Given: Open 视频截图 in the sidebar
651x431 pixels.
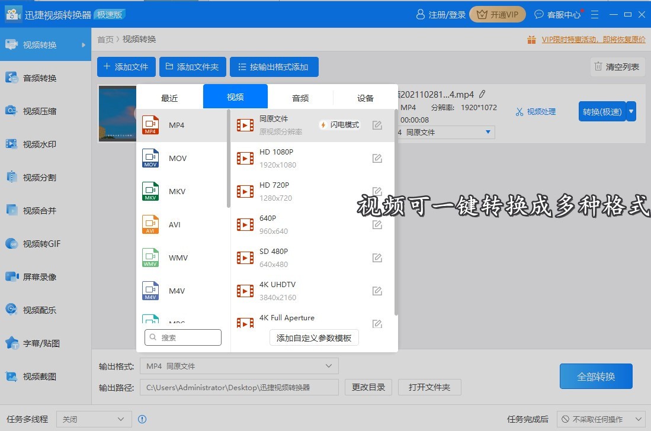Looking at the screenshot, I should click(x=45, y=377).
